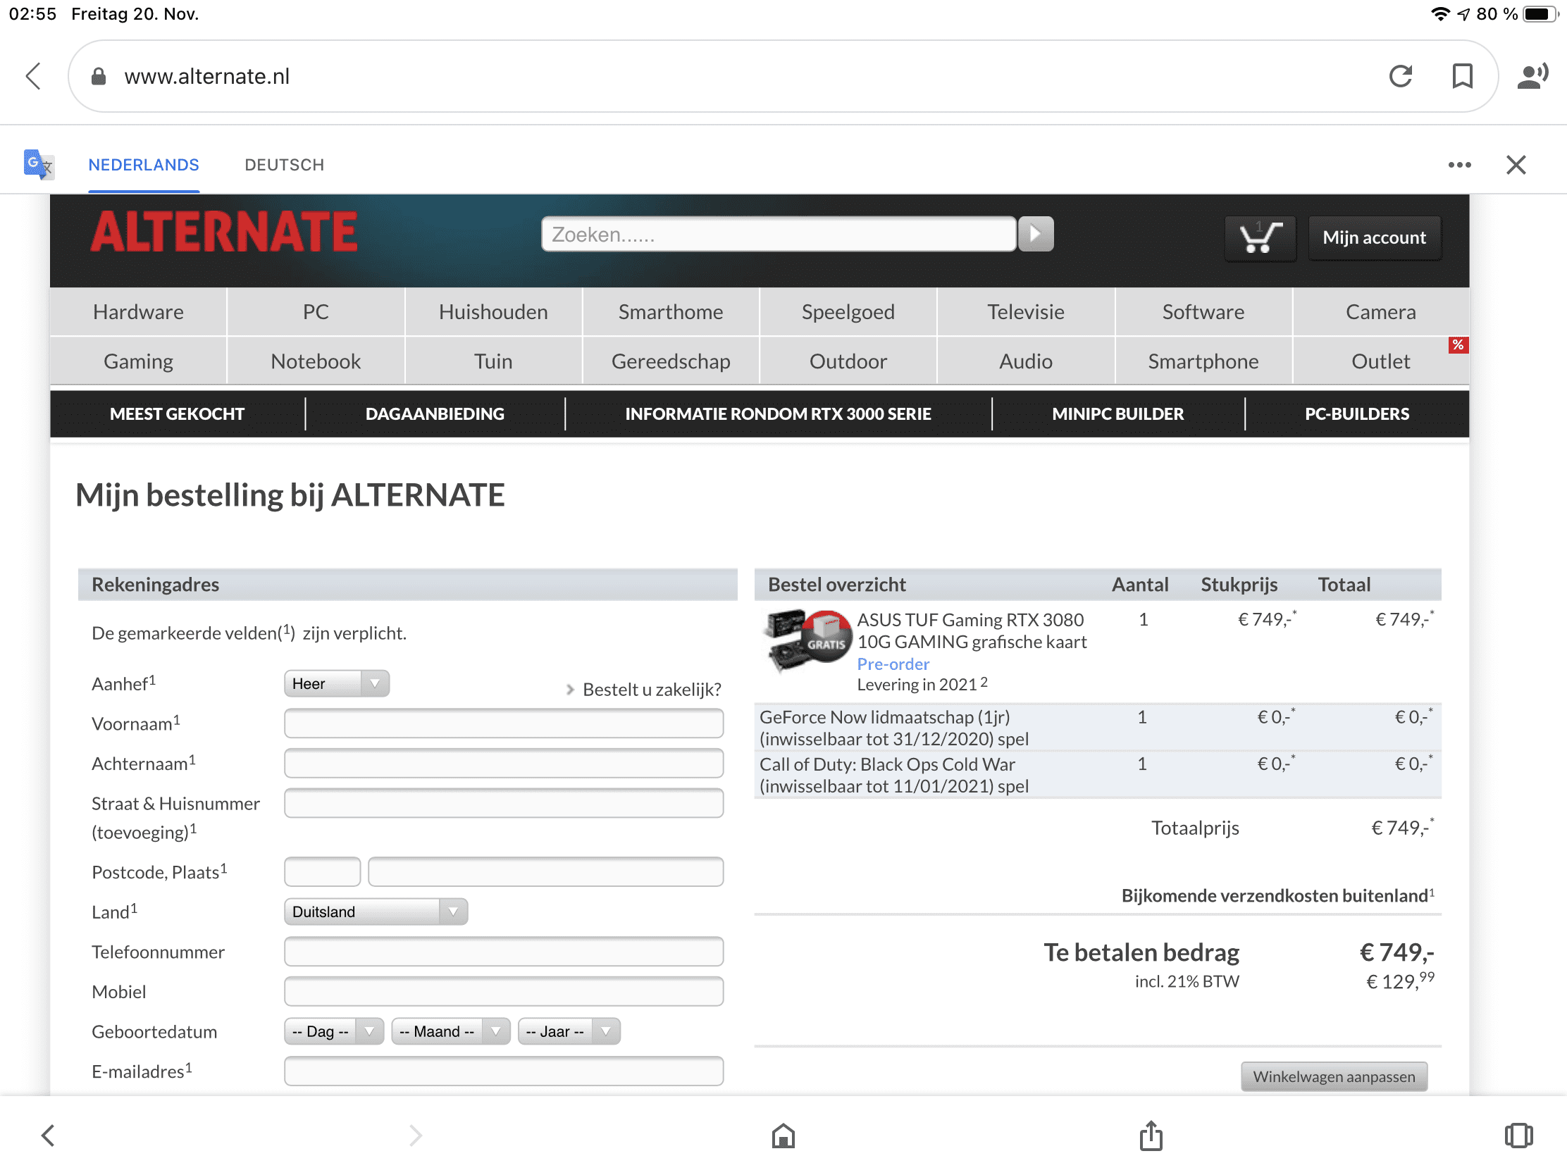Tap the lock icon in address bar
1567x1175 pixels.
pos(99,76)
